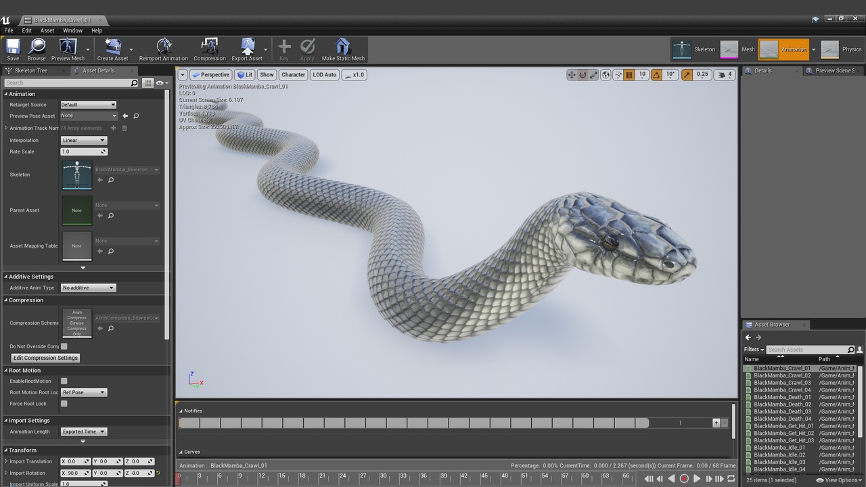Open Reimport Animation tool
This screenshot has height=487, width=866.
click(x=163, y=49)
